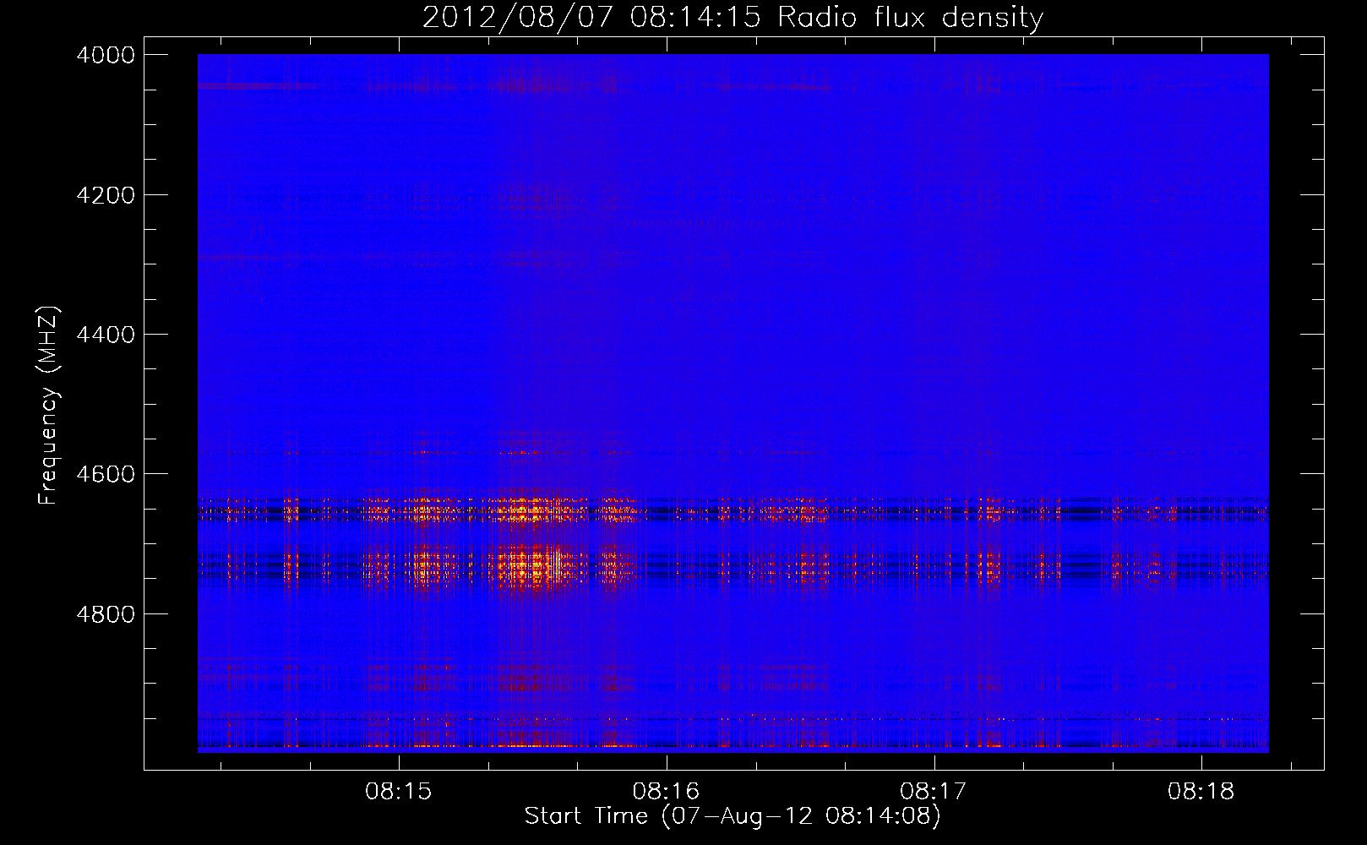The width and height of the screenshot is (1367, 845).
Task: Click the plot title '2012/08/07 08:14:15 Radio flux density'
Action: coord(733,18)
